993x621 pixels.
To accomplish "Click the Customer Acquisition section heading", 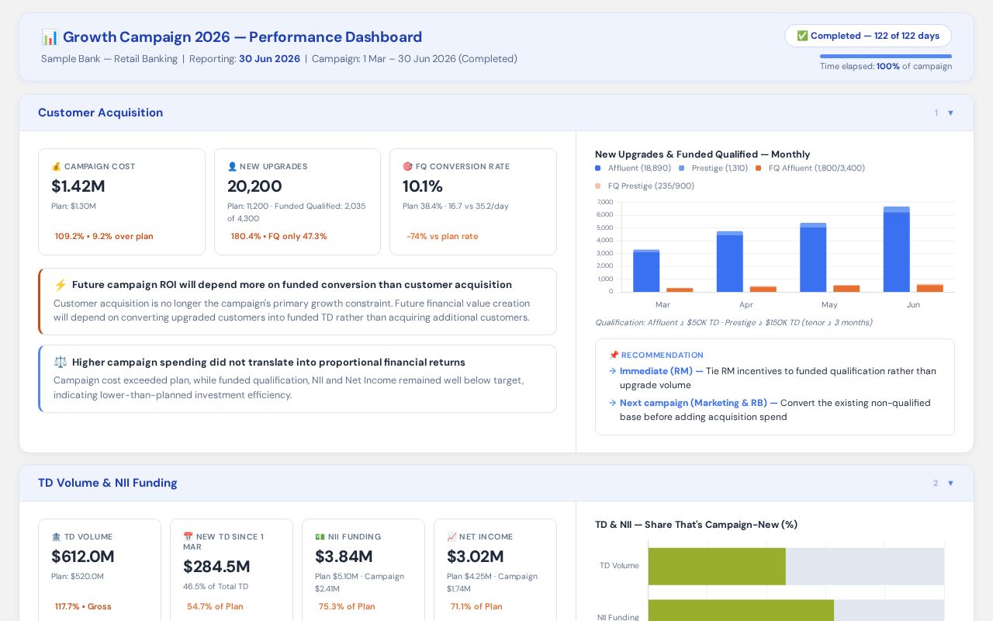I will point(100,113).
